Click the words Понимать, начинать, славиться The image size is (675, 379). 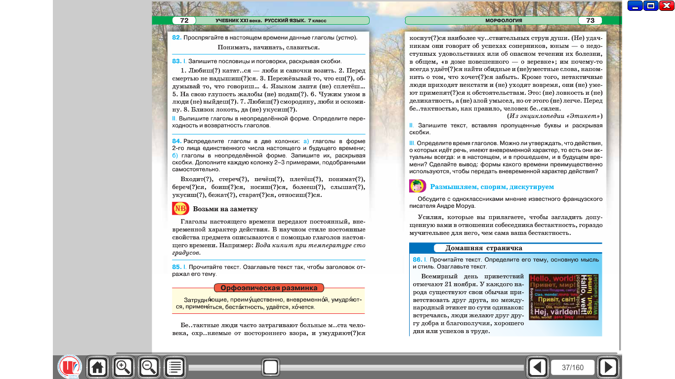coord(268,47)
